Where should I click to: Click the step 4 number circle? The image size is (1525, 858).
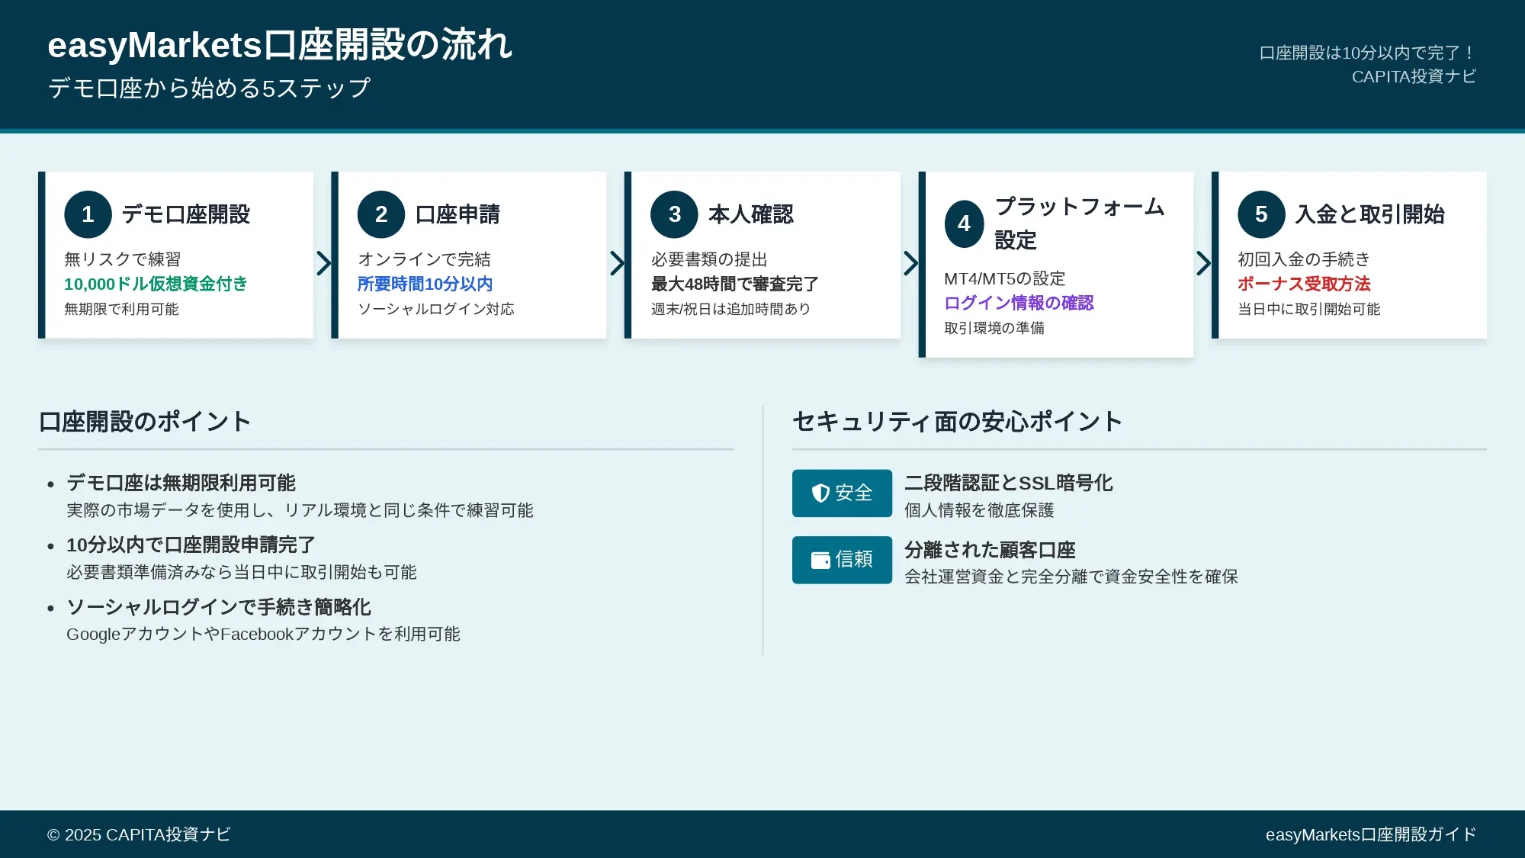point(965,223)
